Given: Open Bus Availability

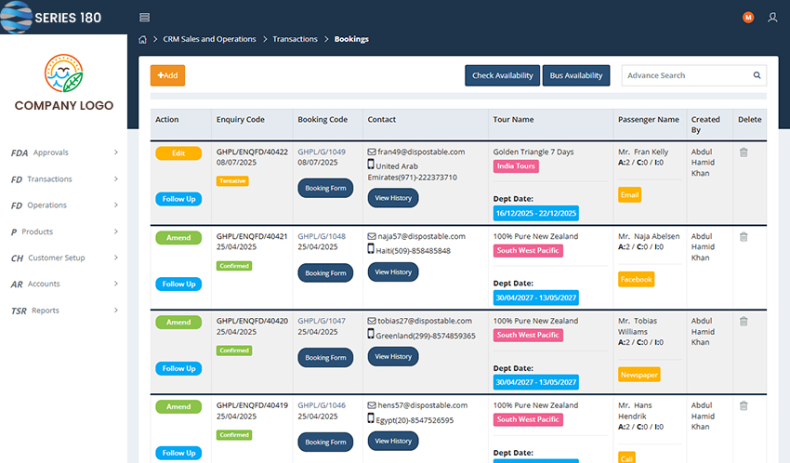Looking at the screenshot, I should [574, 75].
